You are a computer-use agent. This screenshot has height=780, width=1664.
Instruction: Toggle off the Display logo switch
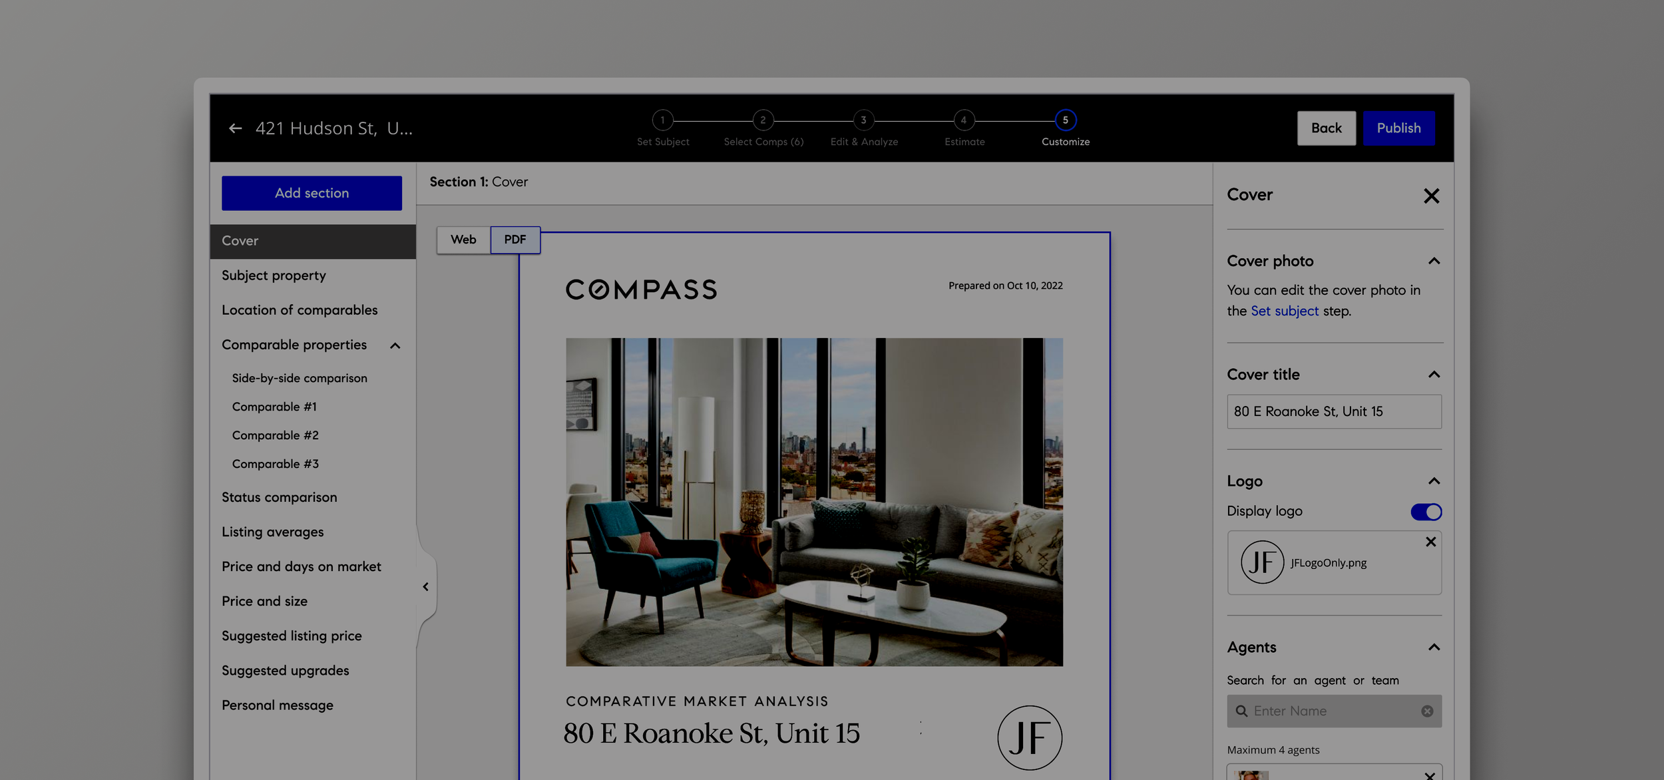click(1426, 512)
